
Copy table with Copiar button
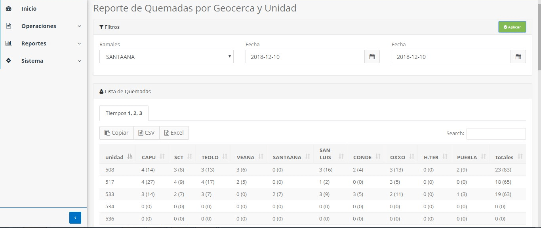(x=116, y=133)
